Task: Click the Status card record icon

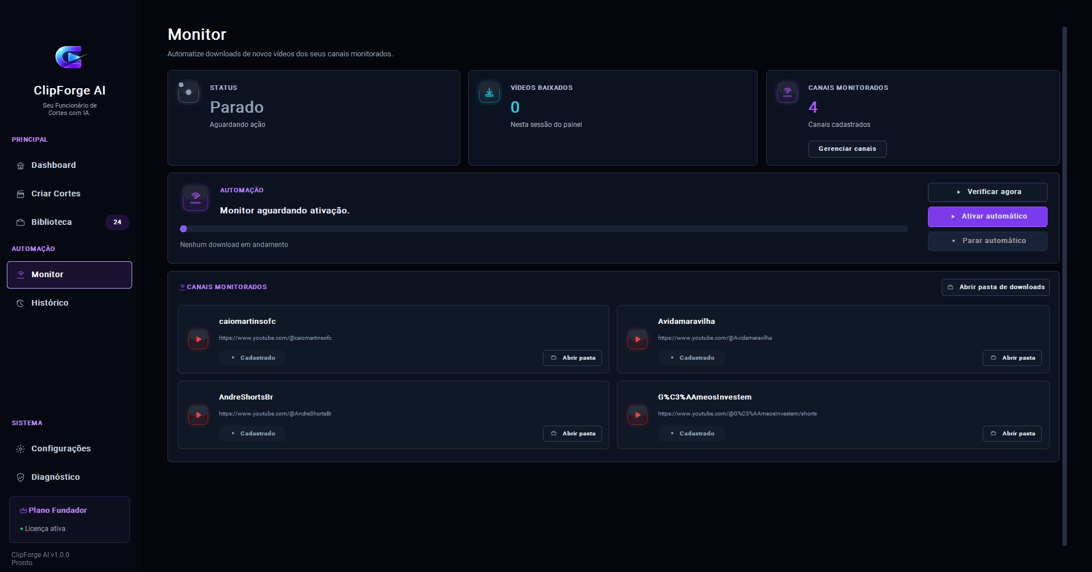Action: coord(189,92)
